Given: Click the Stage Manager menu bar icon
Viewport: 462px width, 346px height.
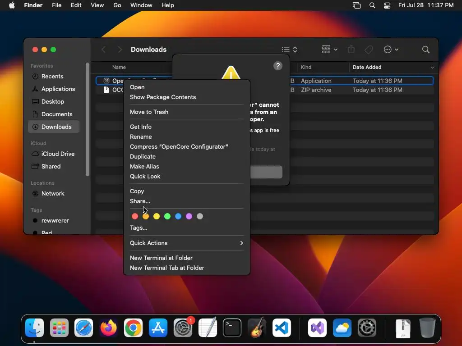Looking at the screenshot, I should click(356, 5).
